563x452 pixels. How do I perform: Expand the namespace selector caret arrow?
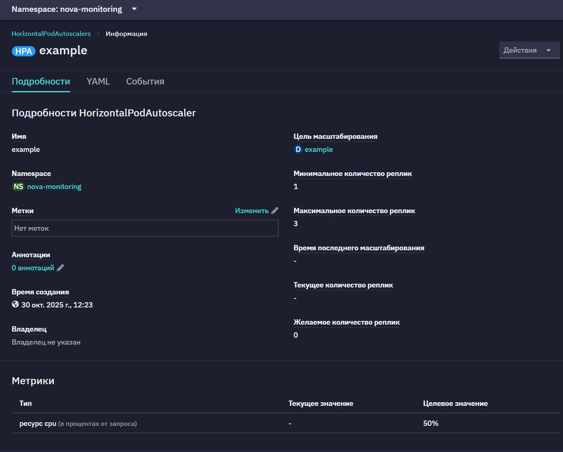(134, 9)
